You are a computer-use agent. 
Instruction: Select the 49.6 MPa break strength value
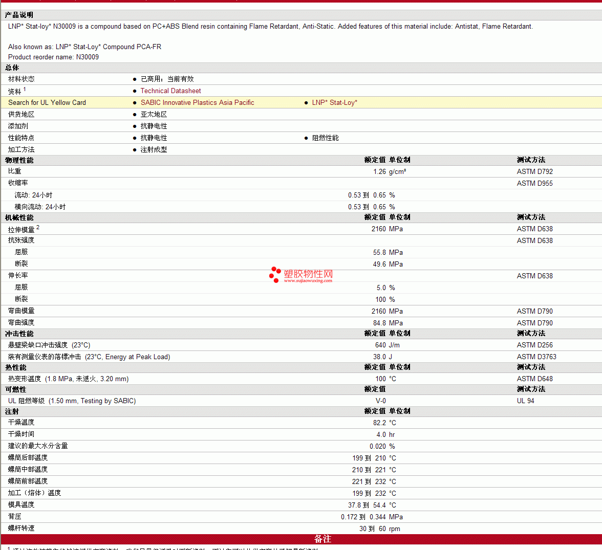tap(388, 265)
